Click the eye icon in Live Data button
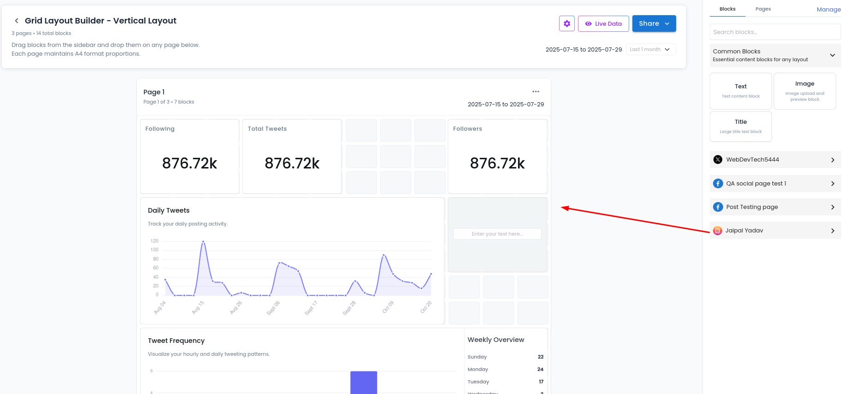The height and width of the screenshot is (394, 843). pyautogui.click(x=588, y=23)
